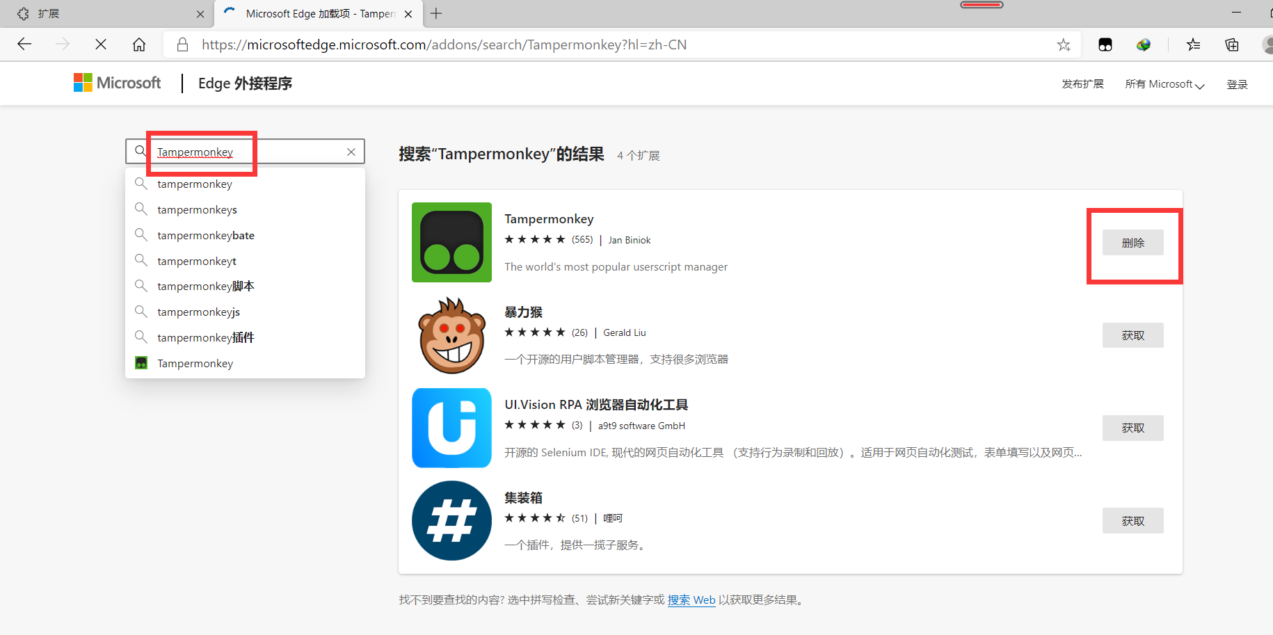This screenshot has width=1273, height=635.
Task: Click UI.Vision RPA star rating (3)
Action: point(543,425)
